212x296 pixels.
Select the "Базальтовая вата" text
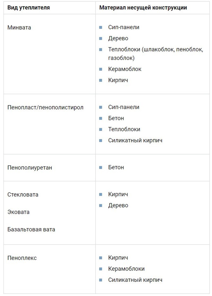point(31,229)
